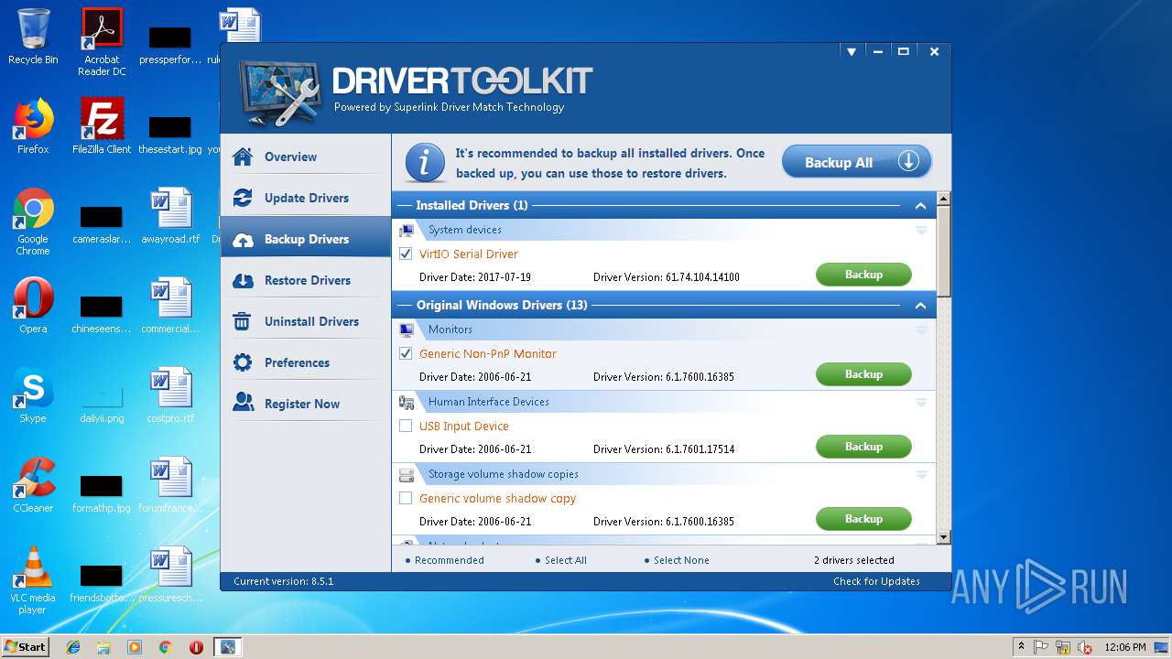Select the Opera desktop icon
This screenshot has height=659, width=1172.
[33, 306]
